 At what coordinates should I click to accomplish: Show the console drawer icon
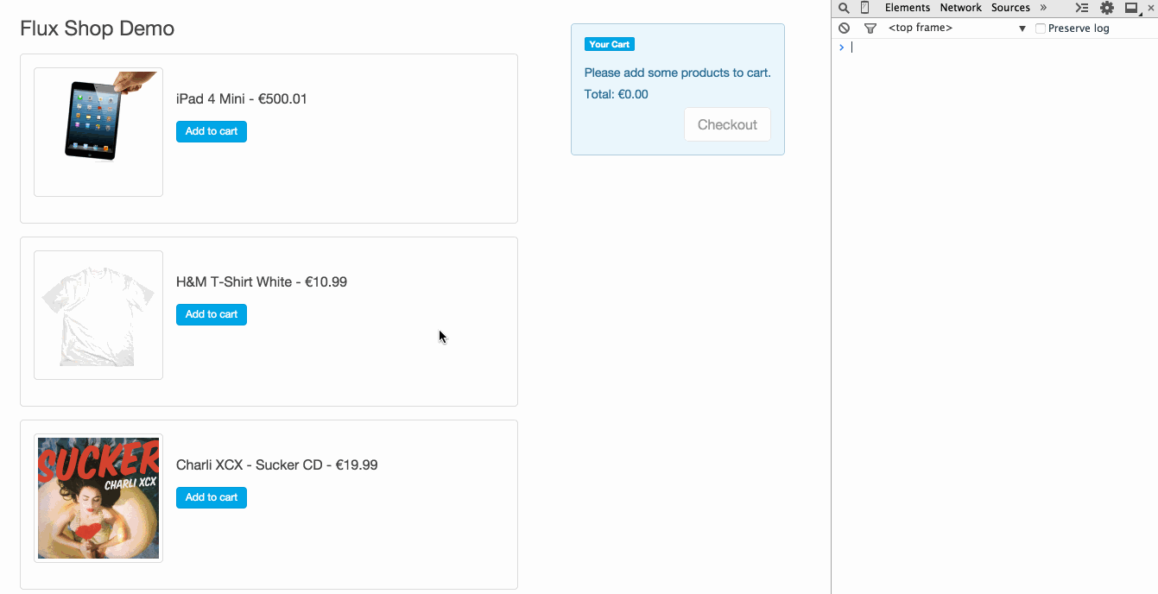[x=1081, y=8]
